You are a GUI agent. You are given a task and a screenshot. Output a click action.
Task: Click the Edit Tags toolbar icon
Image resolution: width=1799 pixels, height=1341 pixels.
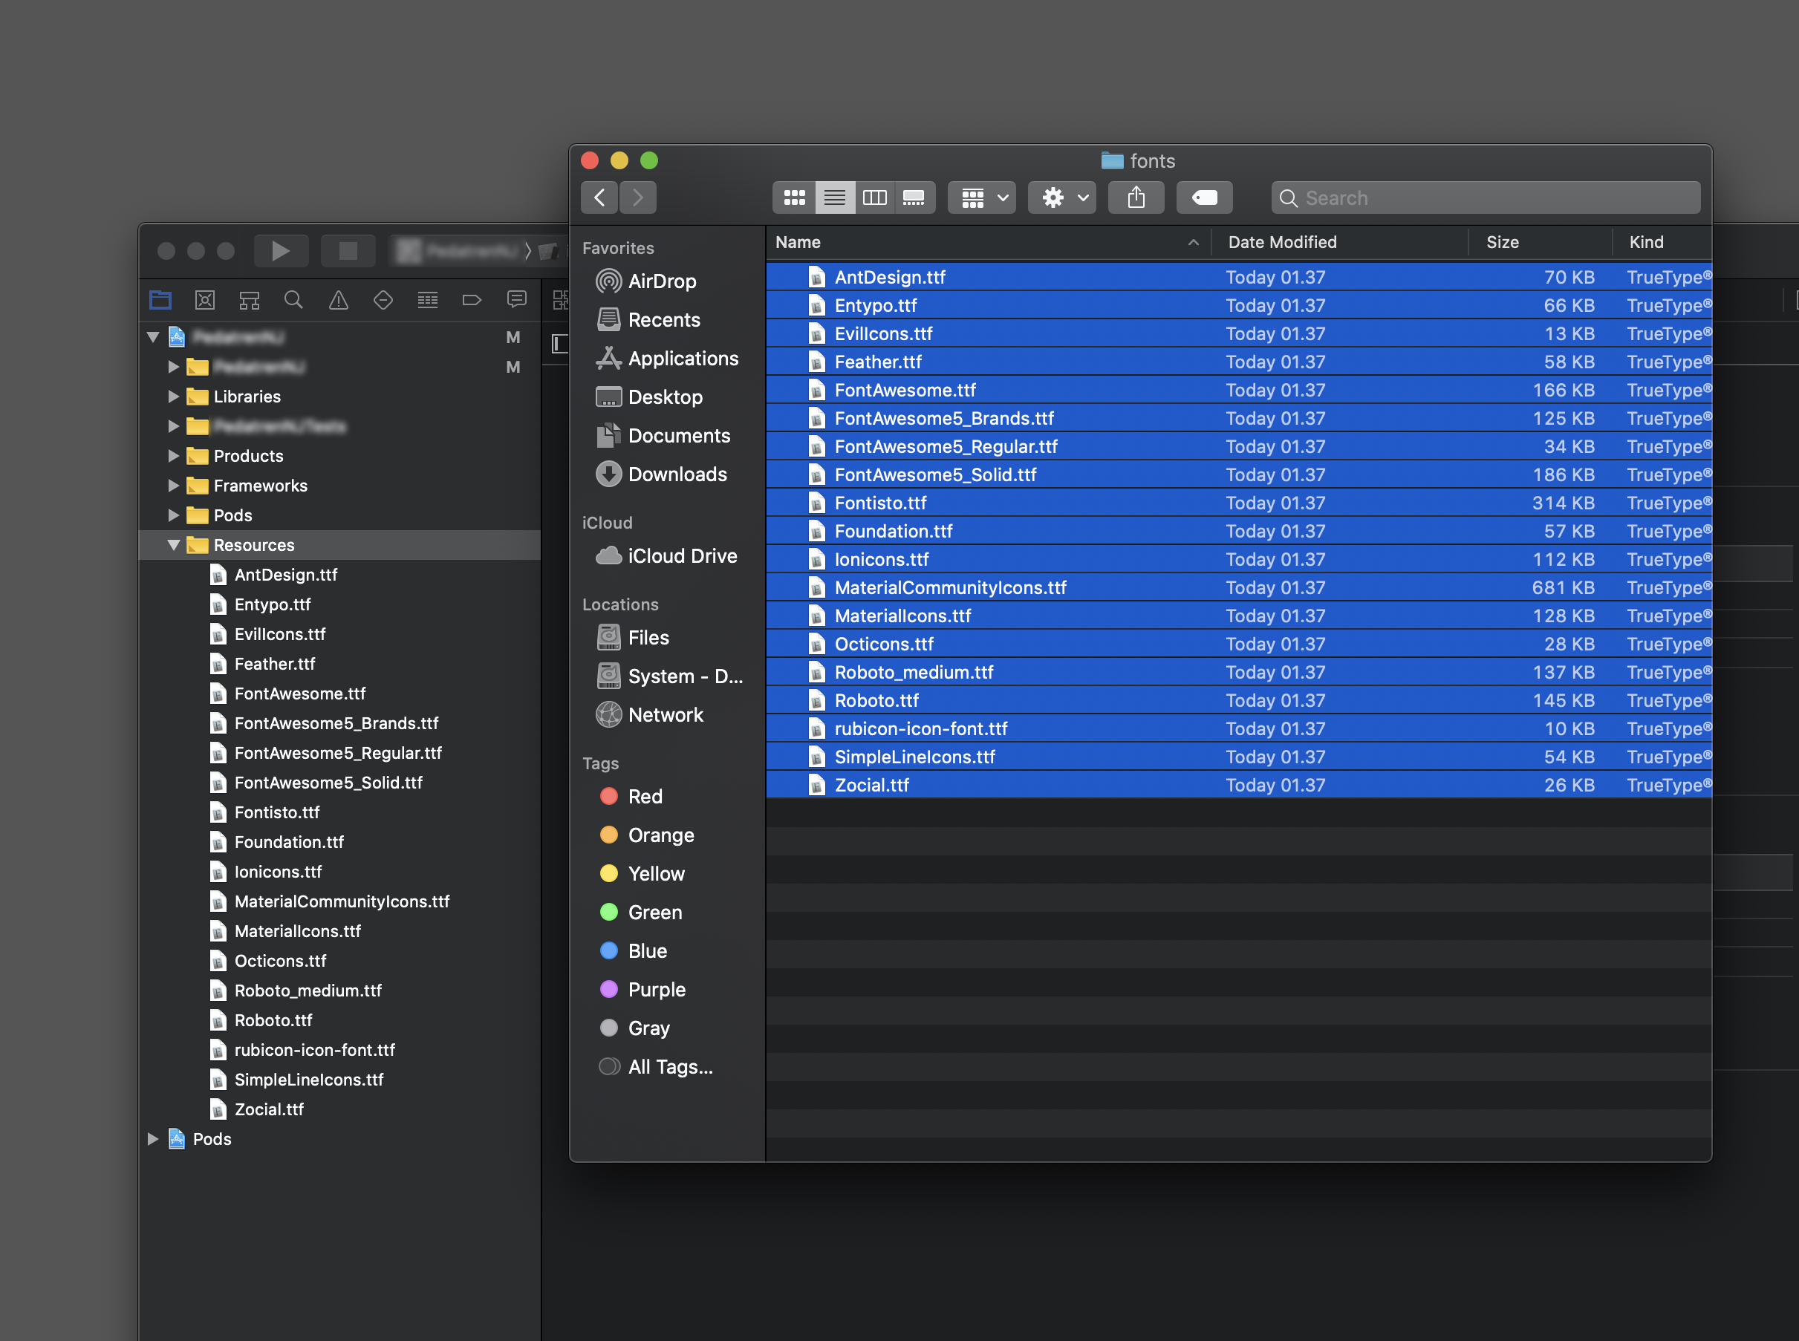[1204, 198]
